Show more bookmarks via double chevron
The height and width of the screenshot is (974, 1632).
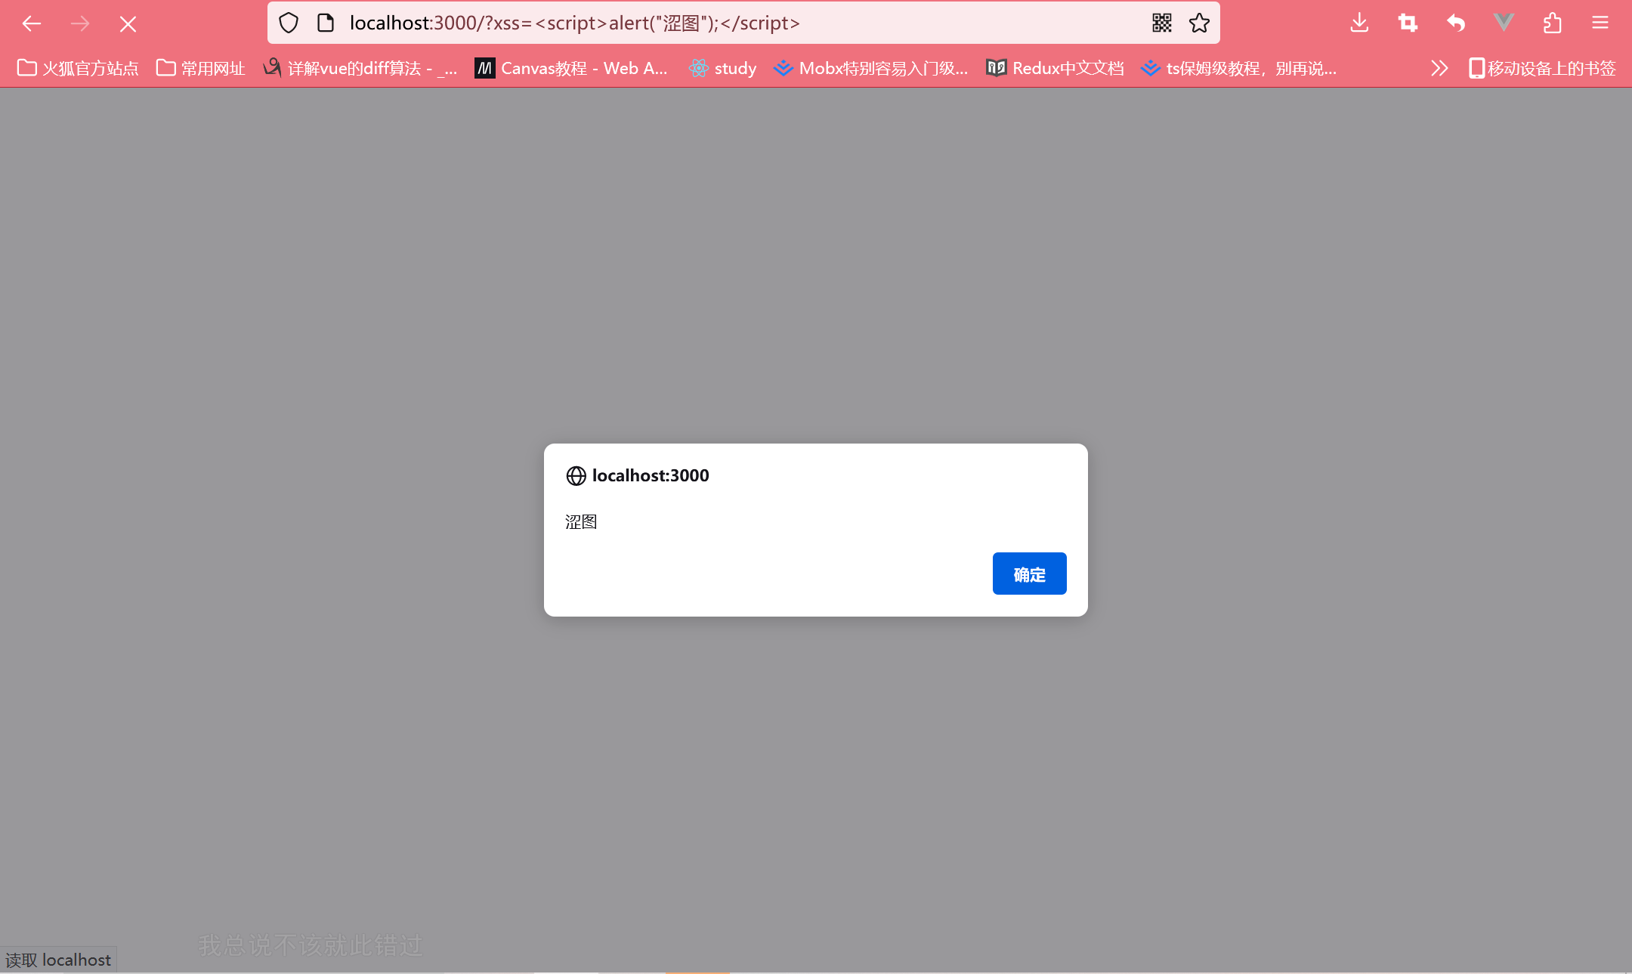1439,68
